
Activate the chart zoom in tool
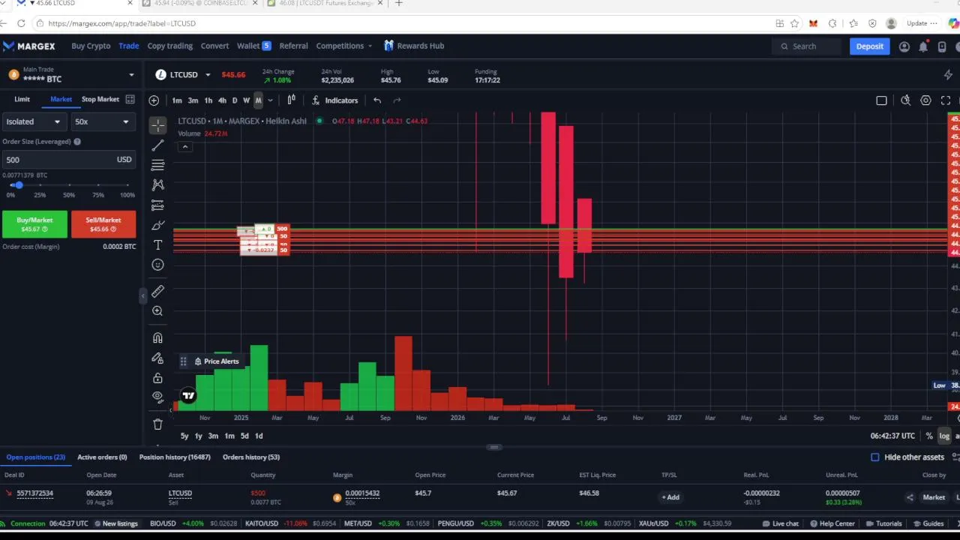click(x=157, y=310)
